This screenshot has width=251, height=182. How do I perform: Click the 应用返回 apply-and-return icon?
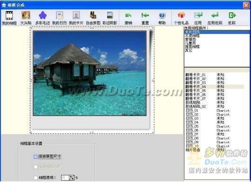pos(215,15)
